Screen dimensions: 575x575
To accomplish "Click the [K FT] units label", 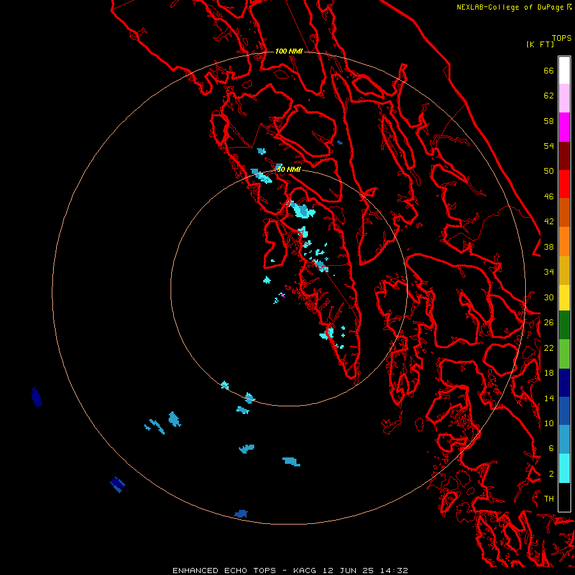I will click(x=540, y=44).
